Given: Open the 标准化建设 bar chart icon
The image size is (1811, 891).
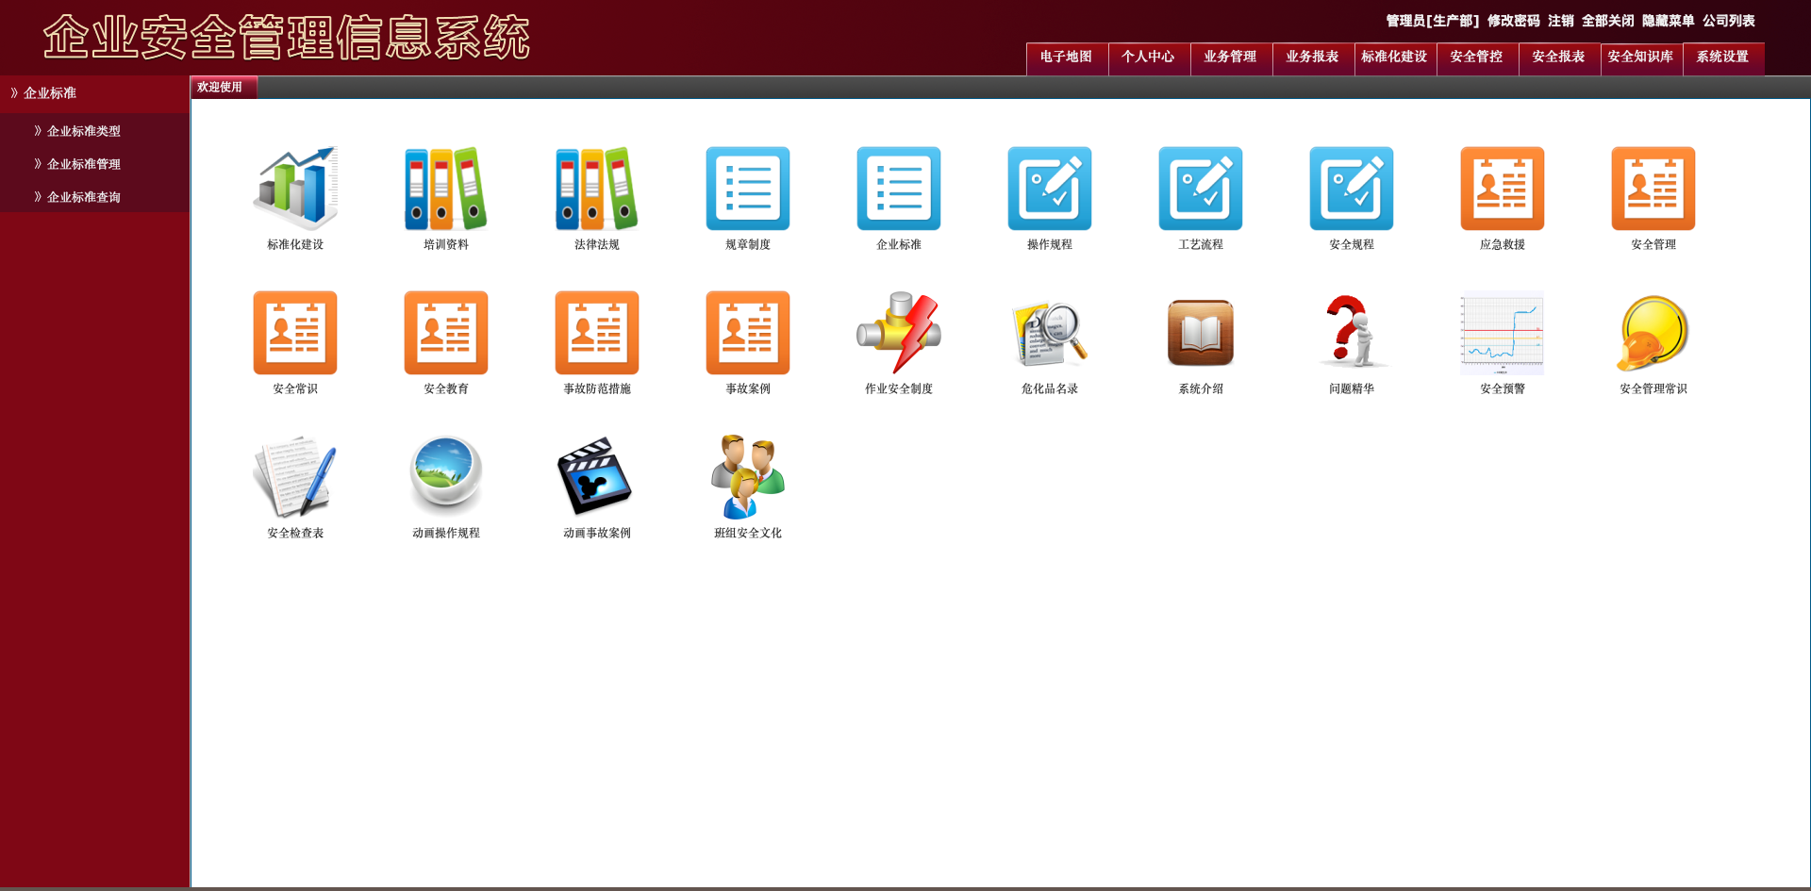Looking at the screenshot, I should pyautogui.click(x=295, y=189).
